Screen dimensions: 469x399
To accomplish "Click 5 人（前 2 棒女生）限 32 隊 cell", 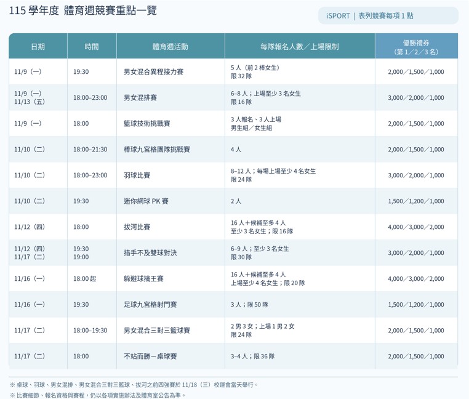I will pyautogui.click(x=300, y=71).
